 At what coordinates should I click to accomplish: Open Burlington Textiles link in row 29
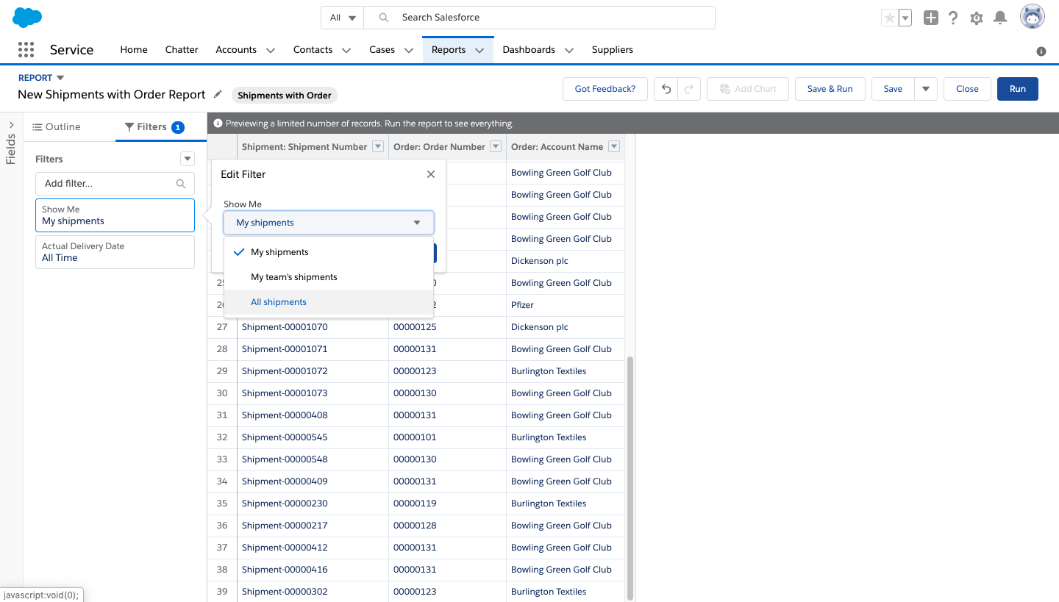point(549,371)
